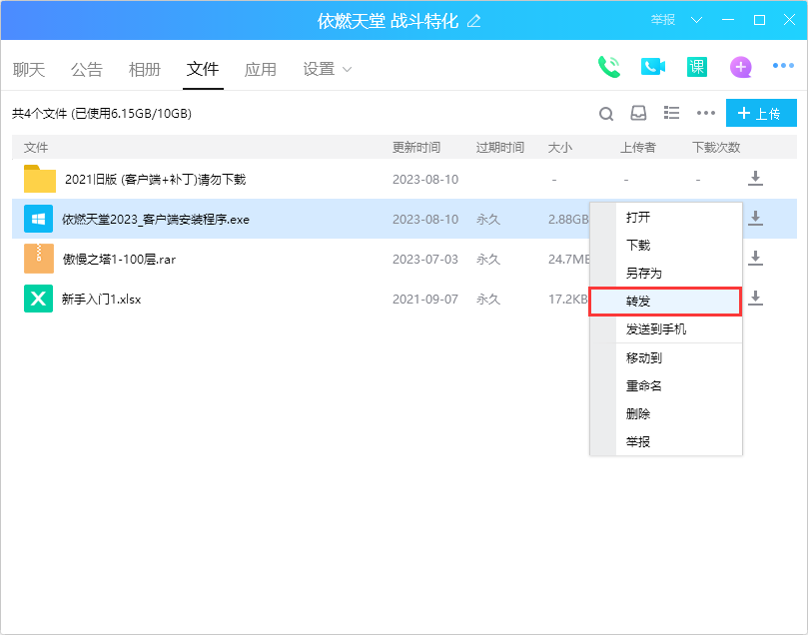808x635 pixels.
Task: Click the purple invite member icon
Action: click(740, 67)
